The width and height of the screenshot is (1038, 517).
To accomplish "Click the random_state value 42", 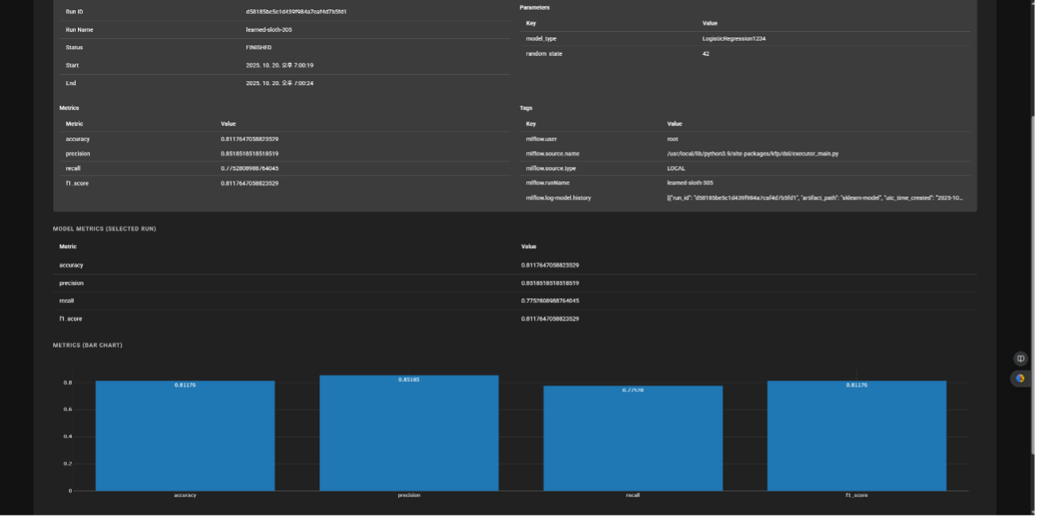I will click(706, 54).
